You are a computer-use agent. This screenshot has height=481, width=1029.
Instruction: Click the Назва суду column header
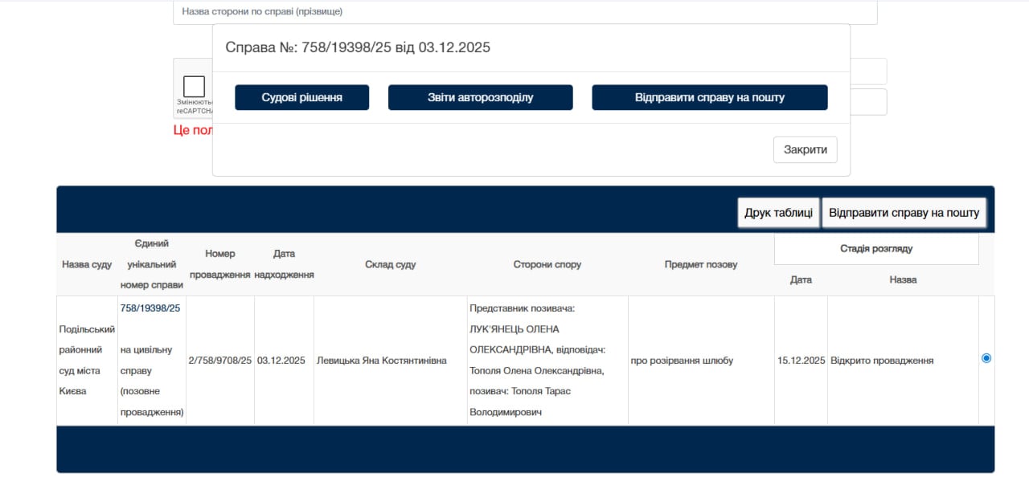pyautogui.click(x=87, y=264)
